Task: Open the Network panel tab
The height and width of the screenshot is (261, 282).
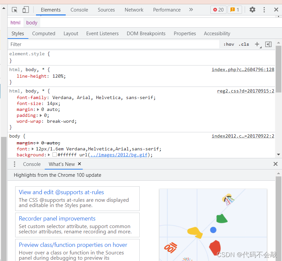Action: point(134,10)
